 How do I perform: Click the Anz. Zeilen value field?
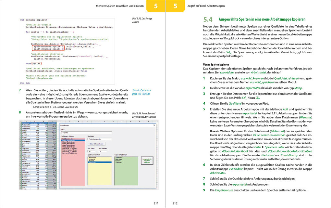click(x=91, y=151)
